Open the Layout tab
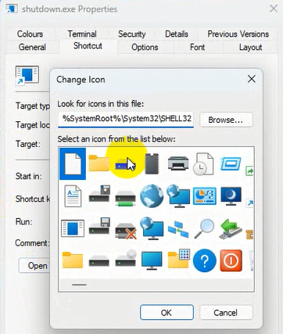The width and height of the screenshot is (283, 334). coord(250,47)
